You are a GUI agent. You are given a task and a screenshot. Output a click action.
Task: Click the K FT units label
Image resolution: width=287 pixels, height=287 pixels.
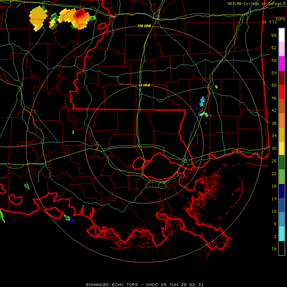(269, 22)
